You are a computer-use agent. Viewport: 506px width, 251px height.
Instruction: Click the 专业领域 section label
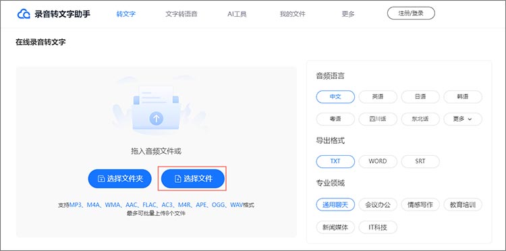tap(330, 184)
